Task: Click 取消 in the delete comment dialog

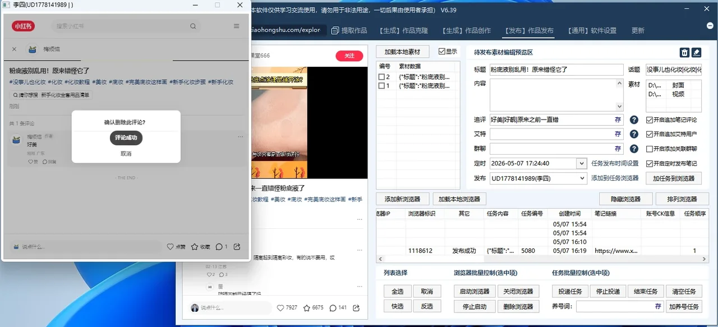Action: coord(126,154)
